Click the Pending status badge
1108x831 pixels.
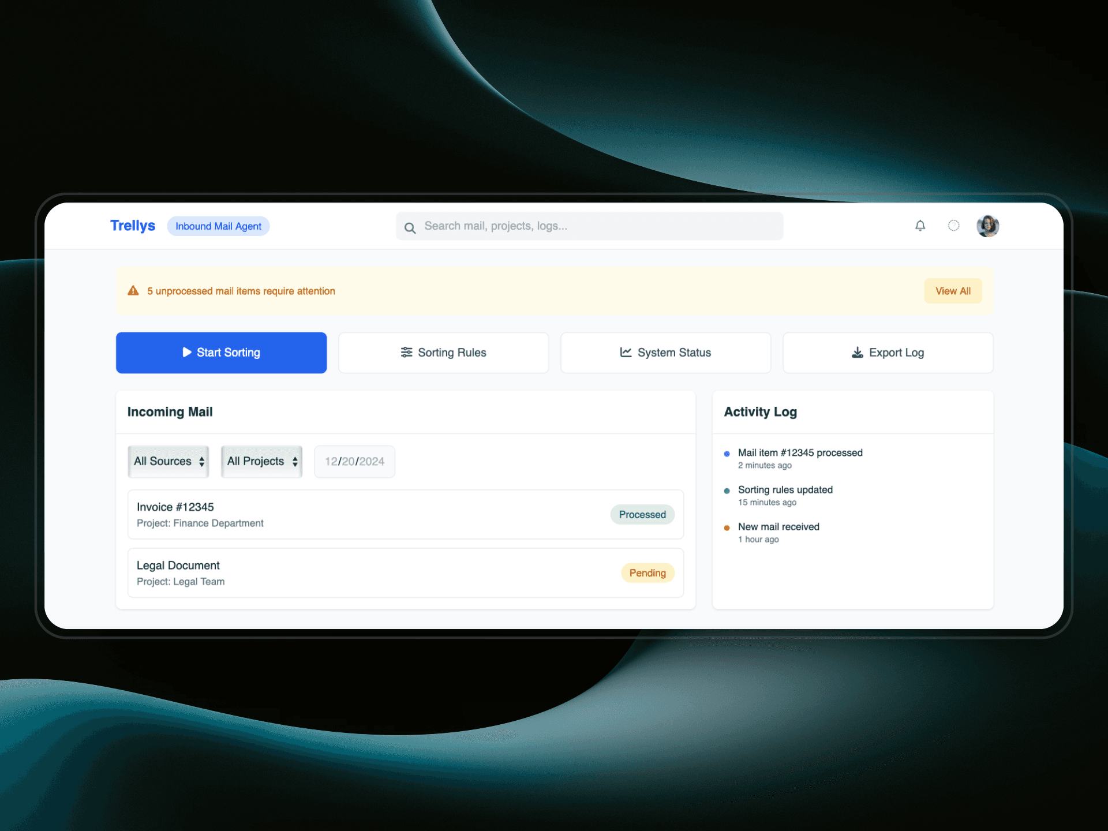point(647,572)
